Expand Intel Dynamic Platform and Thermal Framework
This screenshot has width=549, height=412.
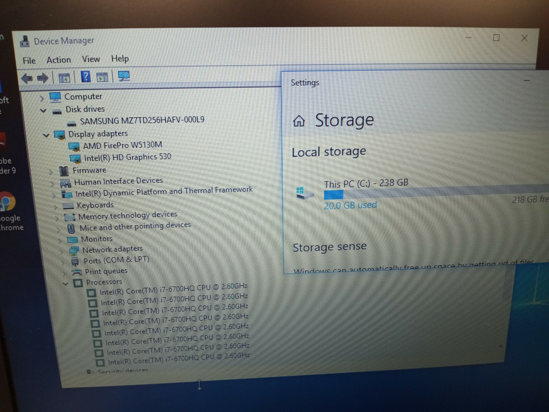pyautogui.click(x=54, y=196)
